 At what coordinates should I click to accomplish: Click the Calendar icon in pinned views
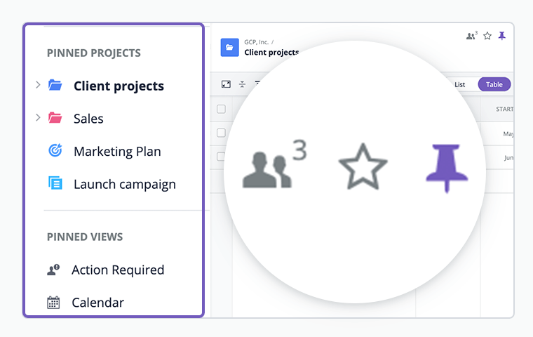point(53,303)
